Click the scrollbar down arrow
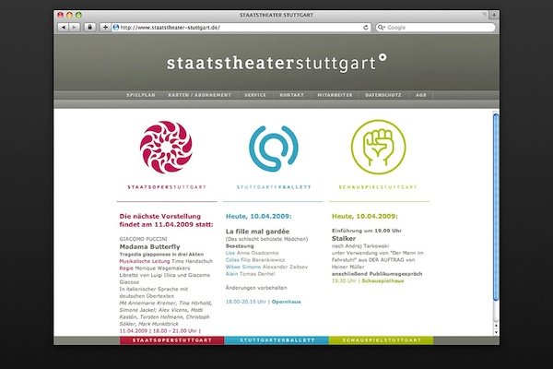 tap(496, 332)
